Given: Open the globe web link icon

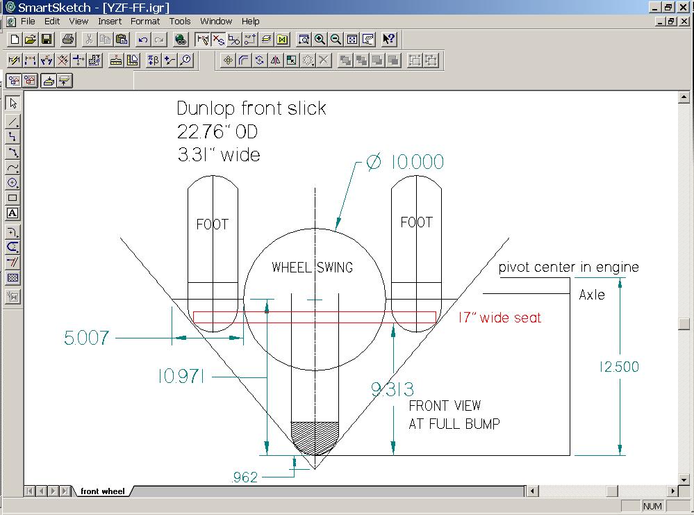Looking at the screenshot, I should point(180,40).
